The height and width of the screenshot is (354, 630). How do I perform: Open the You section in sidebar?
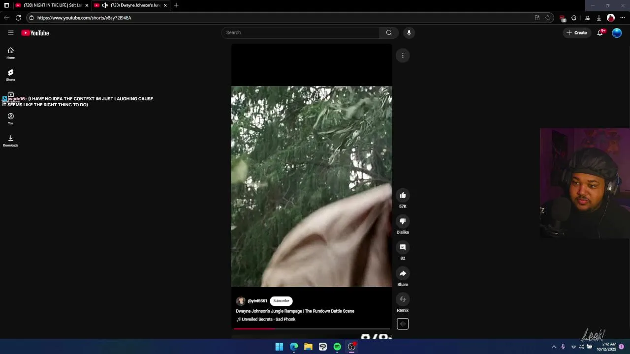click(x=10, y=118)
